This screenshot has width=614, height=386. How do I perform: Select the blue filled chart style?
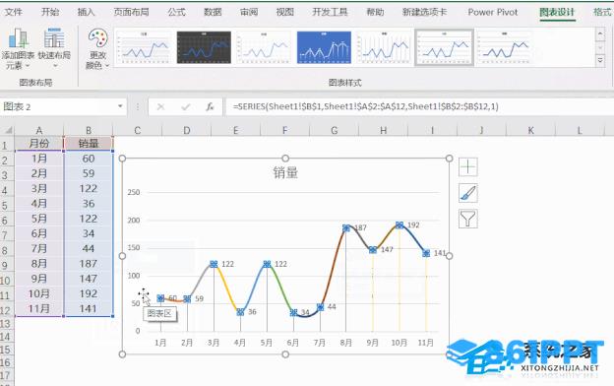324,47
